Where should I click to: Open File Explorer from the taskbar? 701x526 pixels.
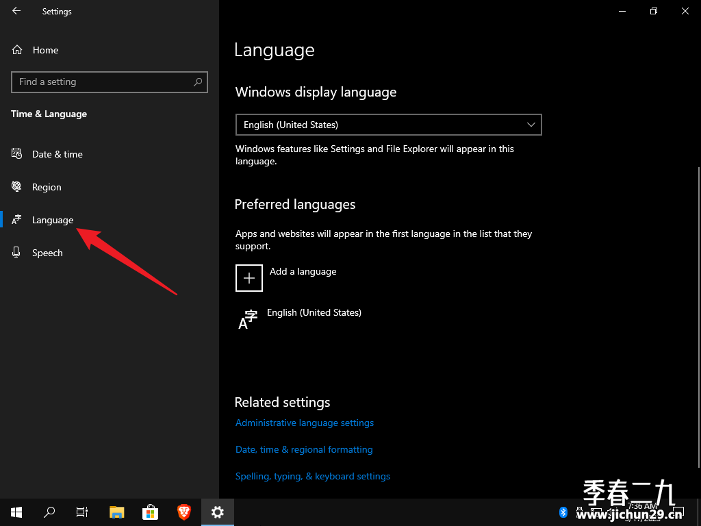pos(116,512)
